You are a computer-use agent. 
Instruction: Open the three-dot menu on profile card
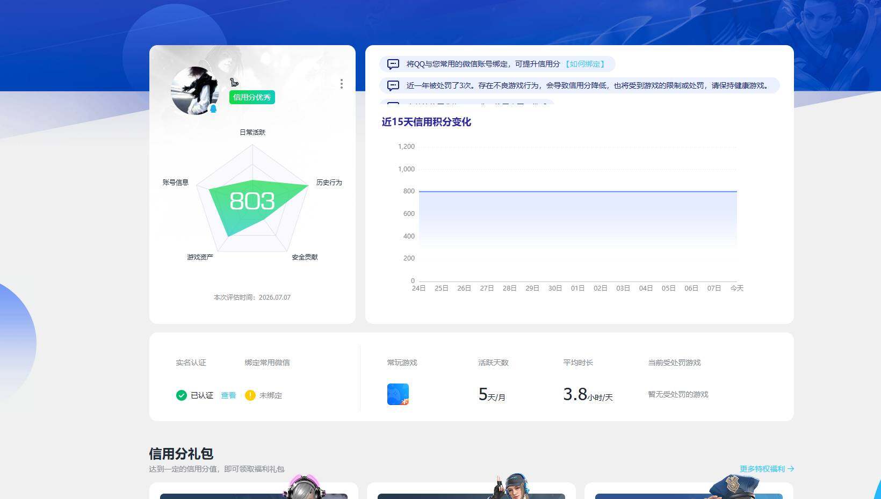(x=342, y=84)
